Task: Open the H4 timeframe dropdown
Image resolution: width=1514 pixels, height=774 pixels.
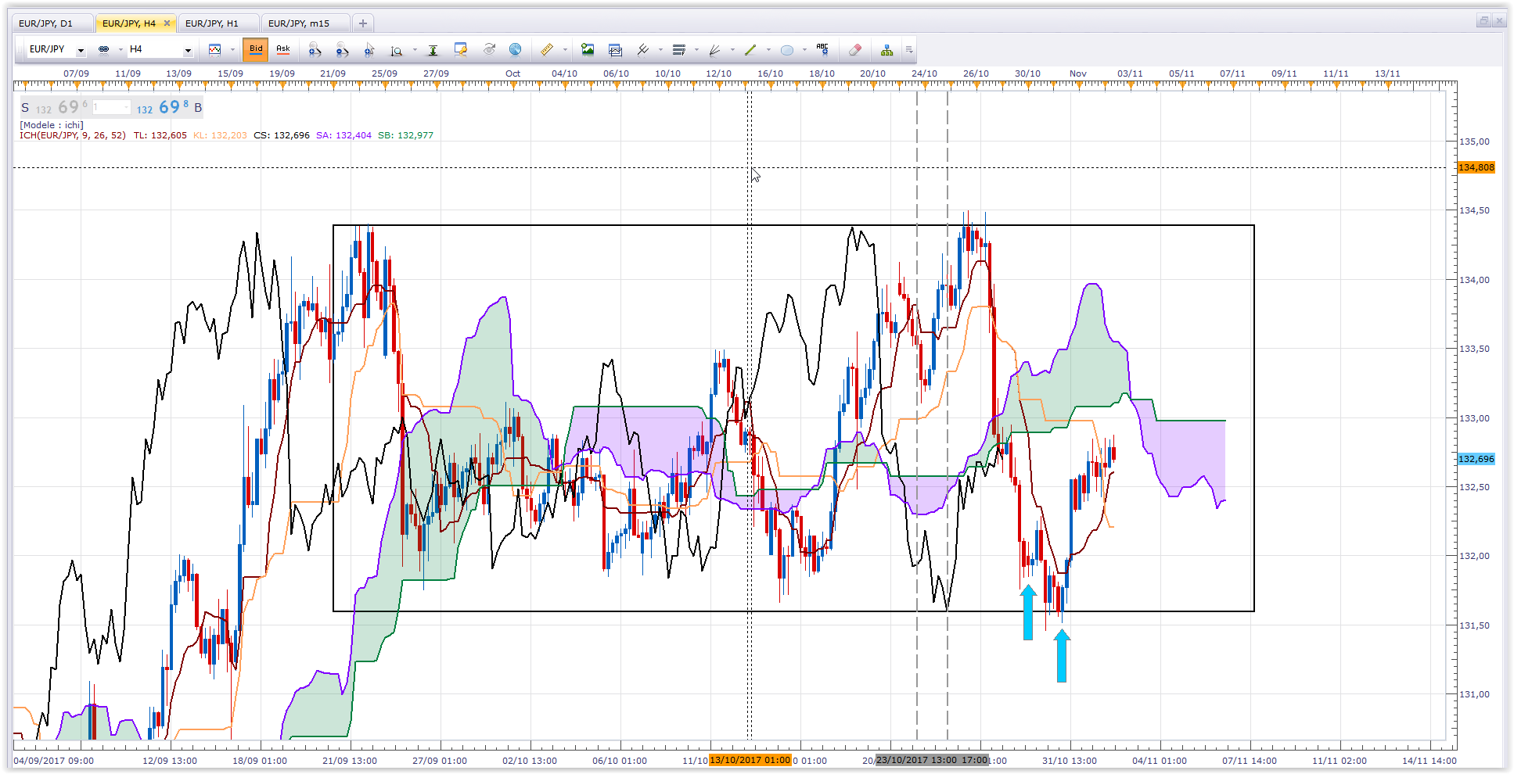Action: (188, 51)
